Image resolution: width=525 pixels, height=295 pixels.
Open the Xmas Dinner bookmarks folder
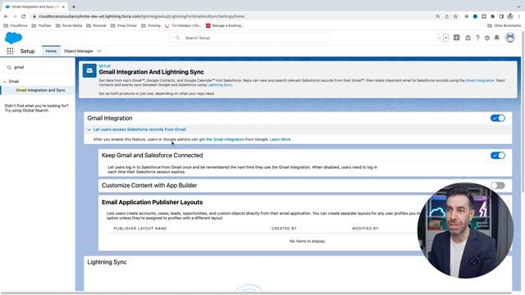click(124, 25)
